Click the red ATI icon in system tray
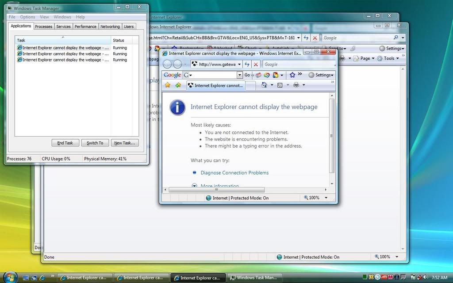The height and width of the screenshot is (283, 453). click(x=384, y=277)
